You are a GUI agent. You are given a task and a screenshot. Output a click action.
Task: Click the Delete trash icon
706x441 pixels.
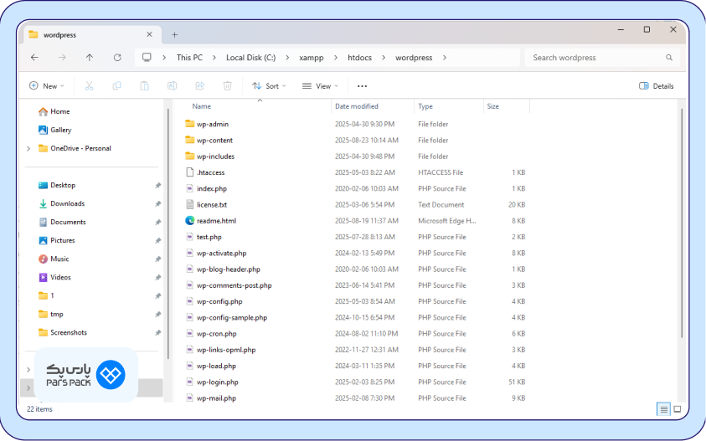point(228,86)
